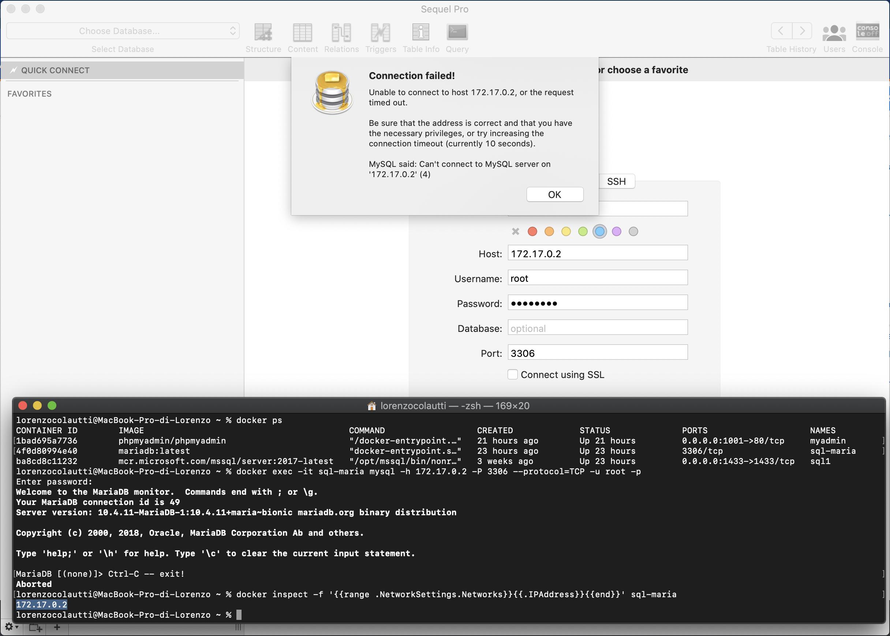
Task: Go forward in Table History
Action: tap(802, 31)
